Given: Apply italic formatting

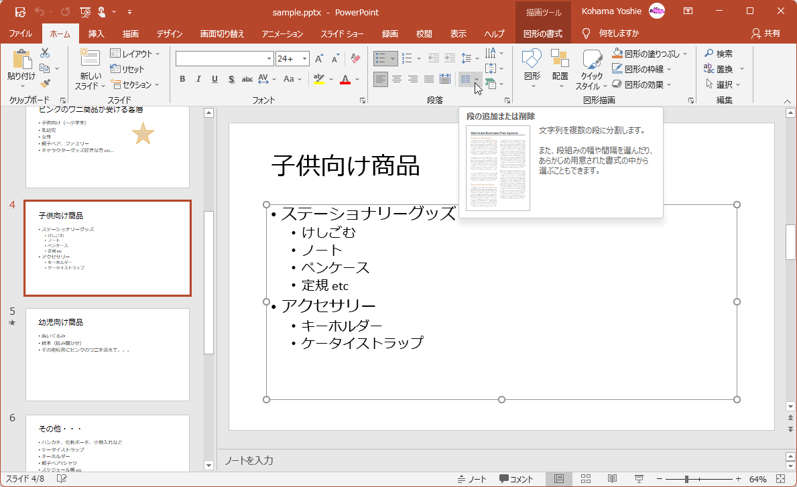Looking at the screenshot, I should [x=198, y=79].
